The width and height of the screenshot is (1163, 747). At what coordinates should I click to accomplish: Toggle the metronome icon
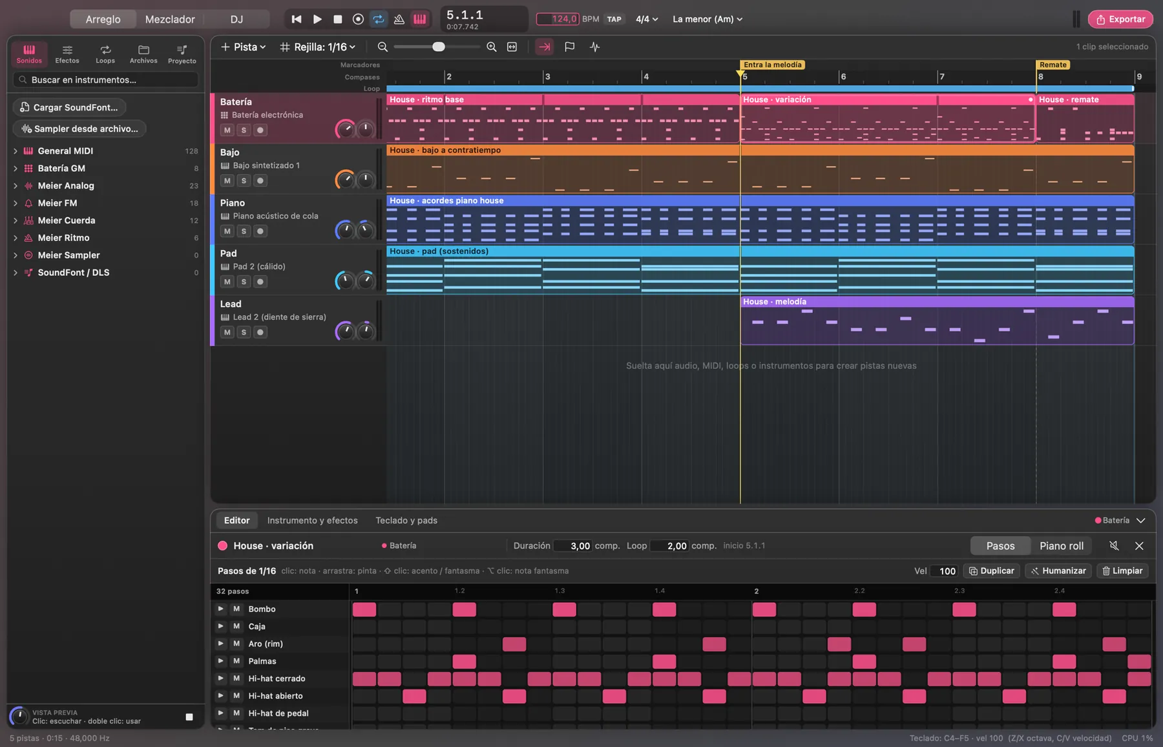(x=399, y=19)
